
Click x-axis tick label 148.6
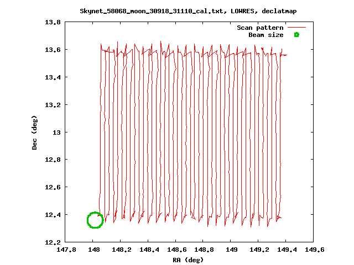coord(177,250)
